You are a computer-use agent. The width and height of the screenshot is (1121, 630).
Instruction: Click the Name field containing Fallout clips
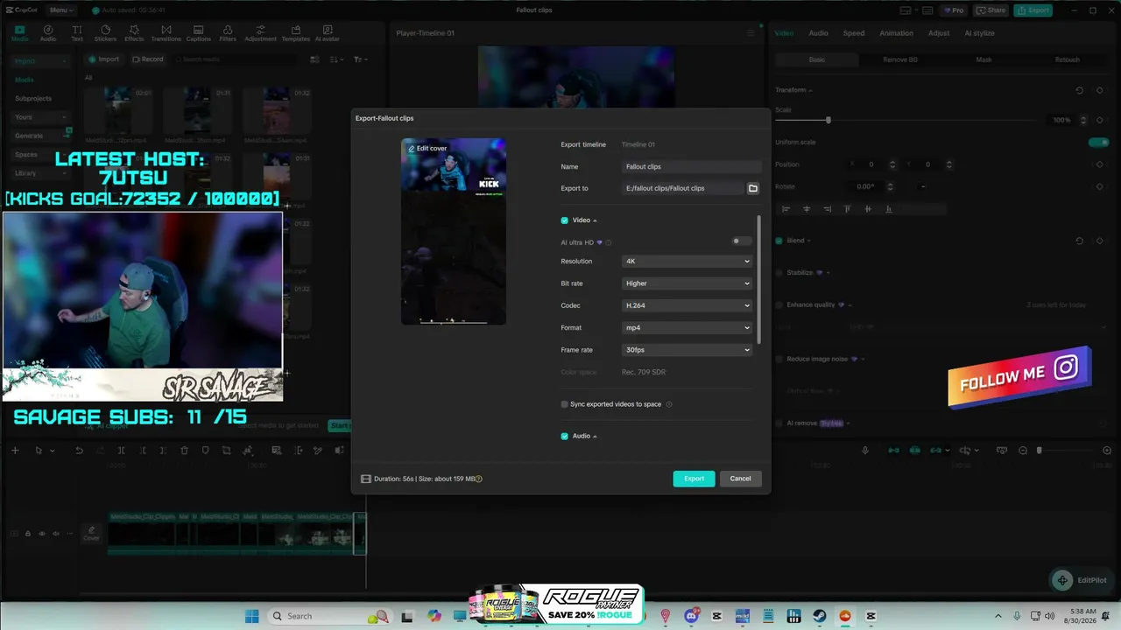point(692,166)
